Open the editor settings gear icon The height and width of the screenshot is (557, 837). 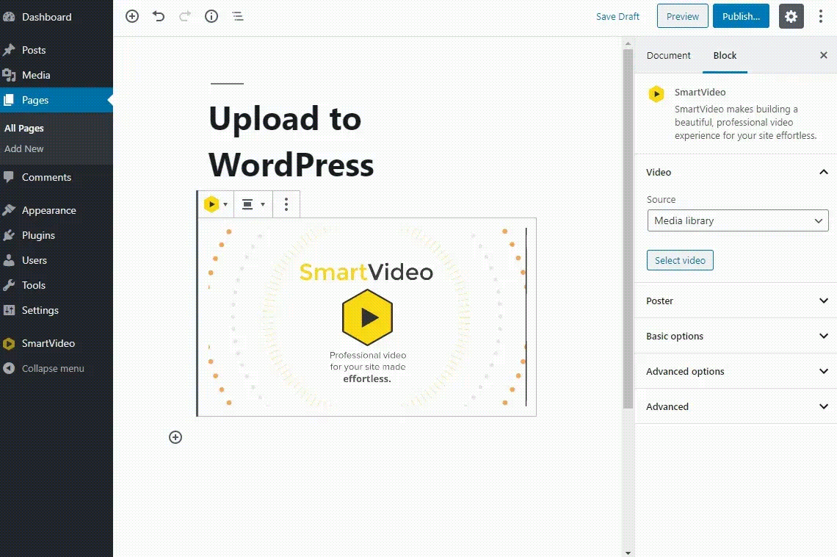(791, 15)
